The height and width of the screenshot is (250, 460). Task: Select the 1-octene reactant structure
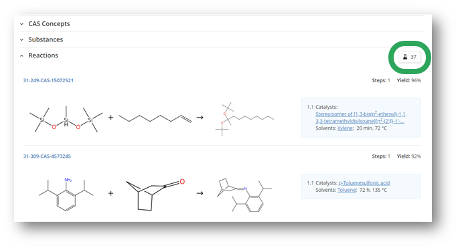coord(155,118)
